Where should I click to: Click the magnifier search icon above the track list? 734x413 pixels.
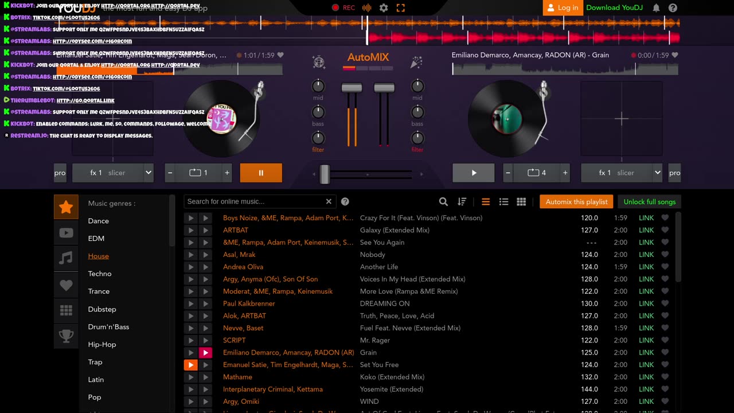(443, 202)
